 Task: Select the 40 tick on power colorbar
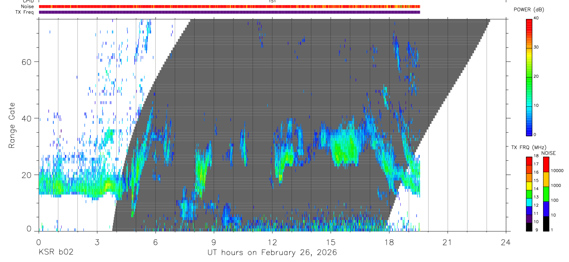click(x=536, y=18)
